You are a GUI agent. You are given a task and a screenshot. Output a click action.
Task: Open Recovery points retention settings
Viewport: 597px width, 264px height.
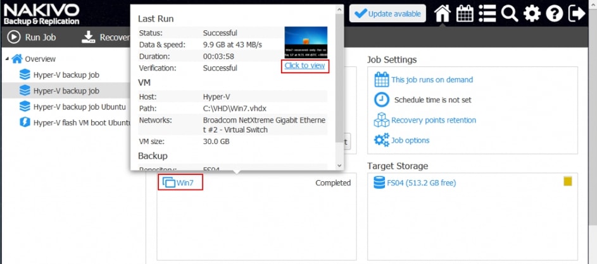(433, 120)
